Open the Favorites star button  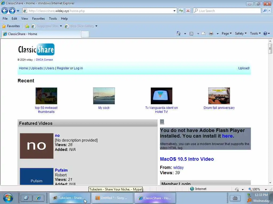11,26
